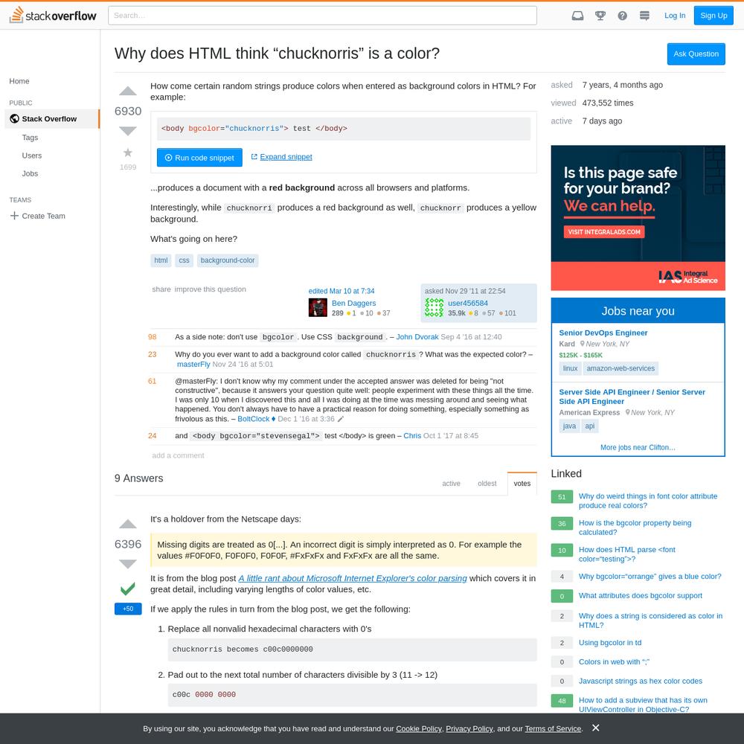This screenshot has width=744, height=744.
Task: Click the Sign Up button
Action: click(x=713, y=16)
